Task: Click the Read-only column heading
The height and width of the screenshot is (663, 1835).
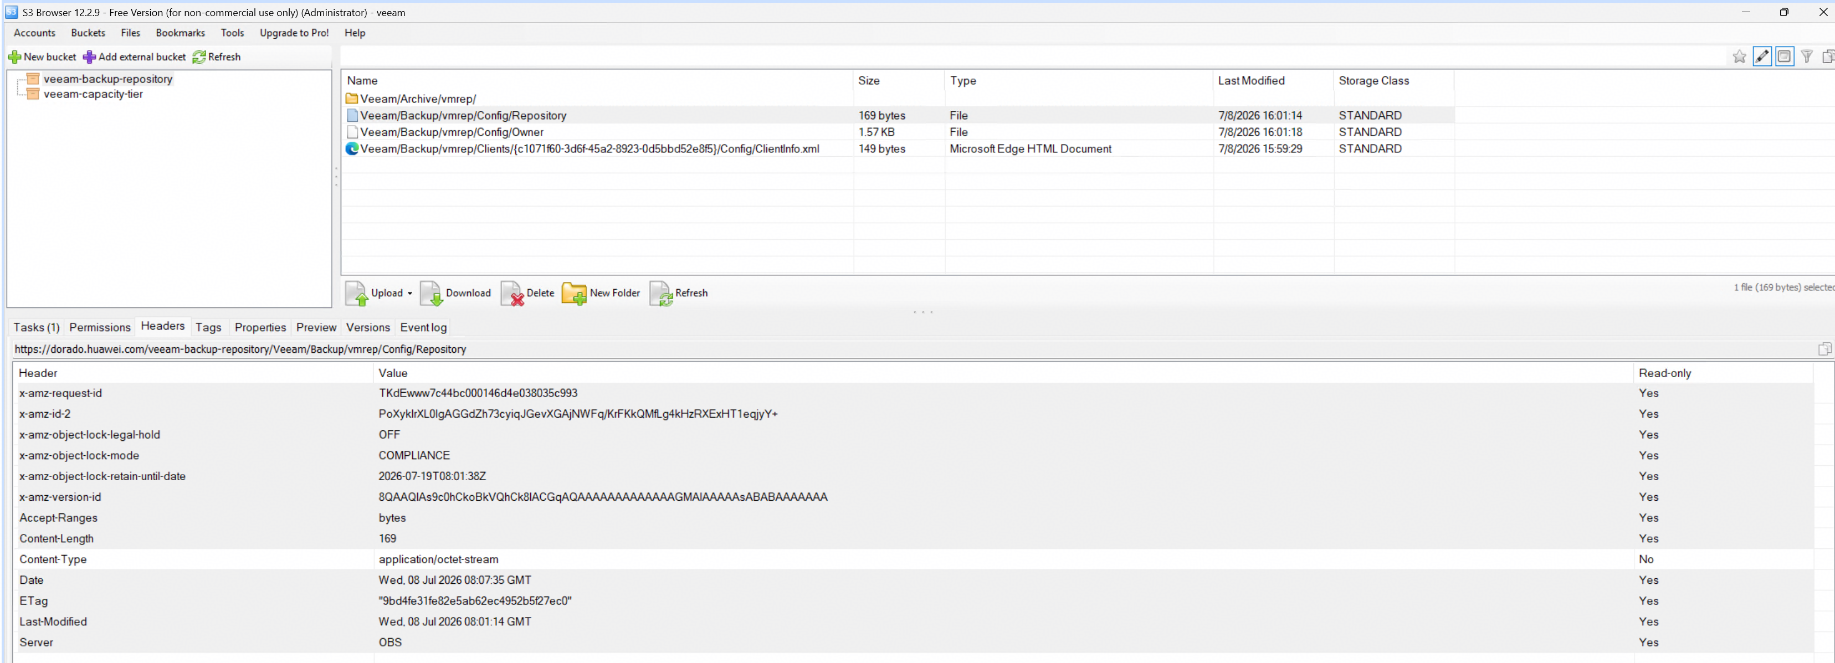Action: 1723,373
